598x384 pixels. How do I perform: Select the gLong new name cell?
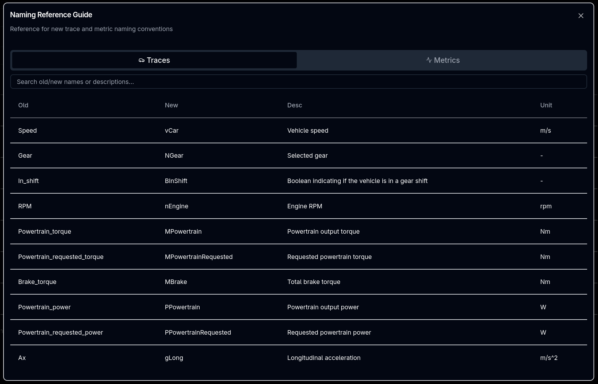[174, 358]
